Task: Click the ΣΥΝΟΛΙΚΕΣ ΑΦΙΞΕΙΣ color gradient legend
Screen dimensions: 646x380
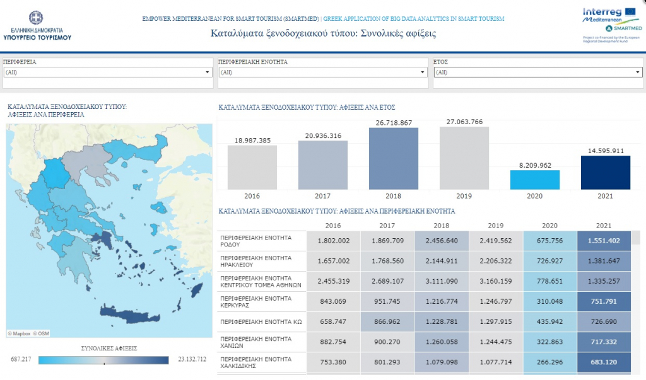Action: point(103,360)
